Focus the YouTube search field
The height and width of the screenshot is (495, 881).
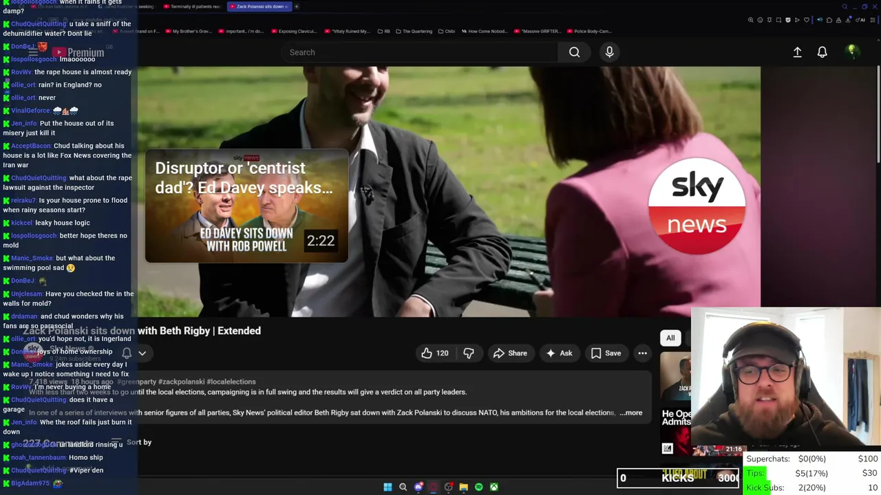[x=420, y=52]
